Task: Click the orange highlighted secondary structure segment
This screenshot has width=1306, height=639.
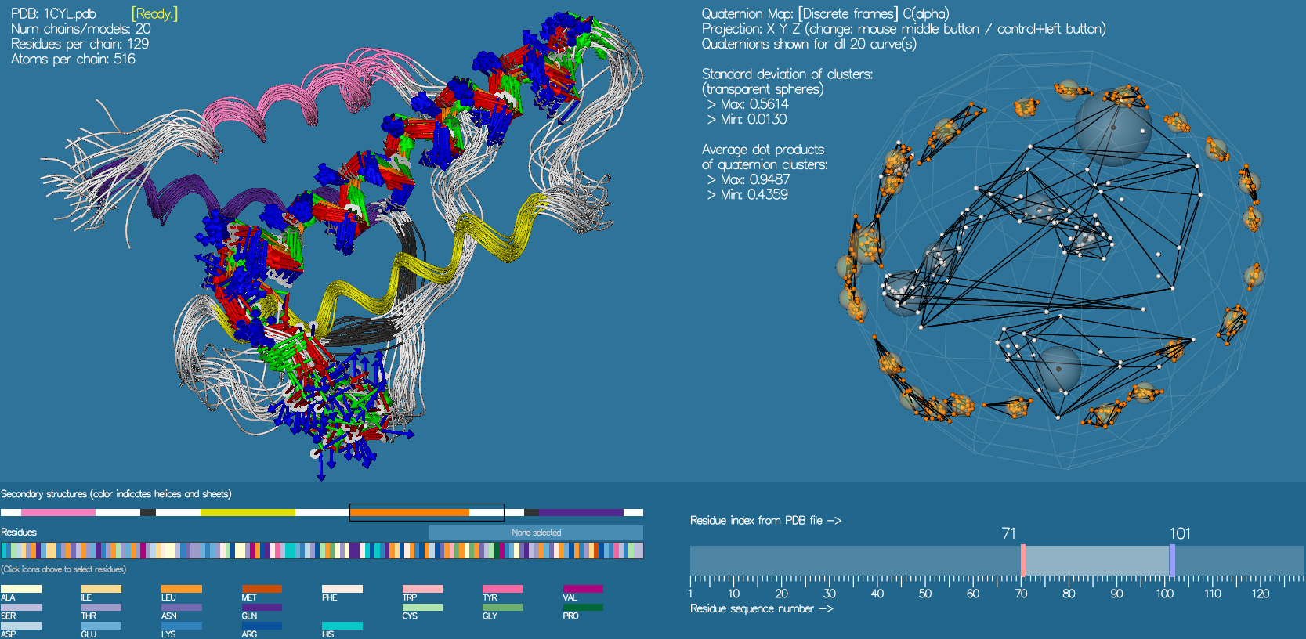Action: pyautogui.click(x=409, y=513)
